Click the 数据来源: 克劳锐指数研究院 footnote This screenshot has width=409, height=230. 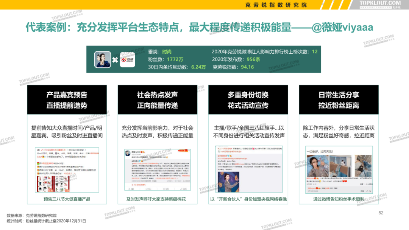coord(31,215)
